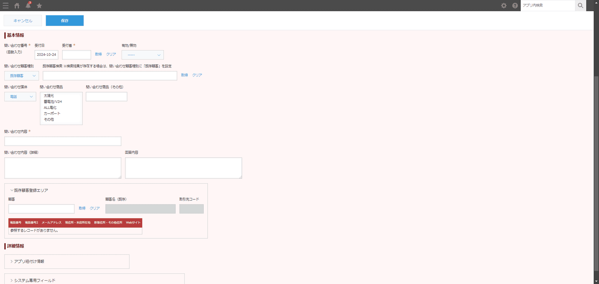Image resolution: width=599 pixels, height=284 pixels.
Task: Open the help question mark icon
Action: [515, 6]
